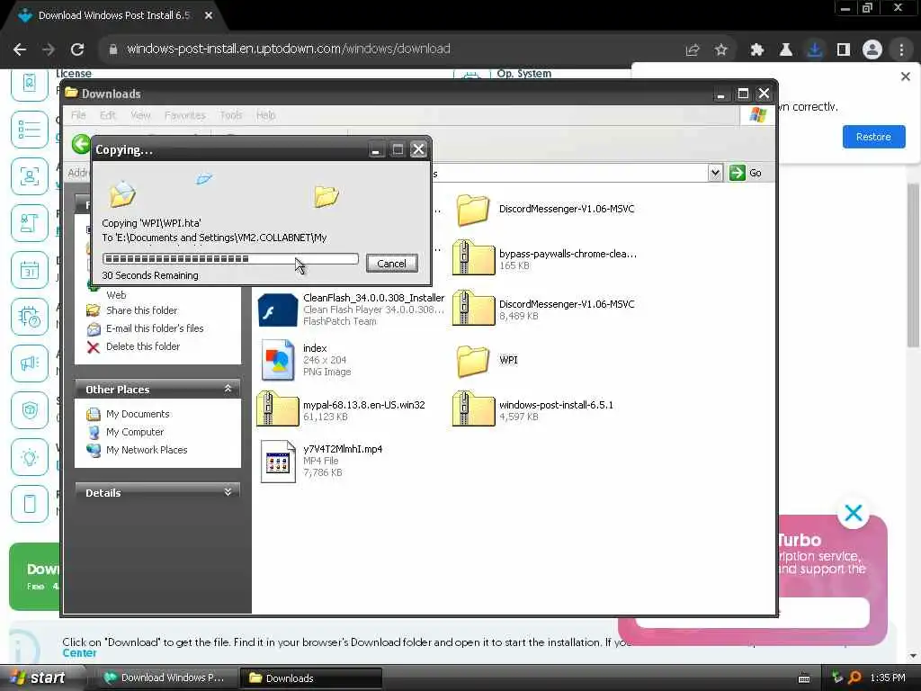Select the DiscordMessenger-V1.06-MSVC zip of 8,489 KB
Viewport: 921px width, 691px height.
[x=544, y=309]
